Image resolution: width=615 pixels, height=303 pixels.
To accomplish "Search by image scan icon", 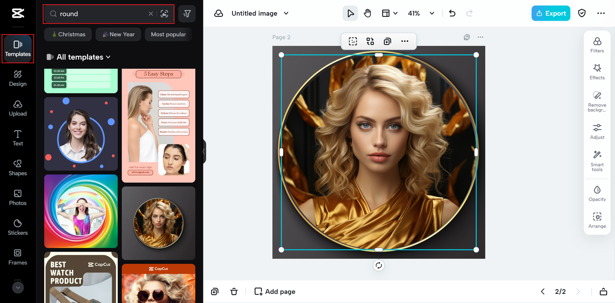I will pos(164,14).
